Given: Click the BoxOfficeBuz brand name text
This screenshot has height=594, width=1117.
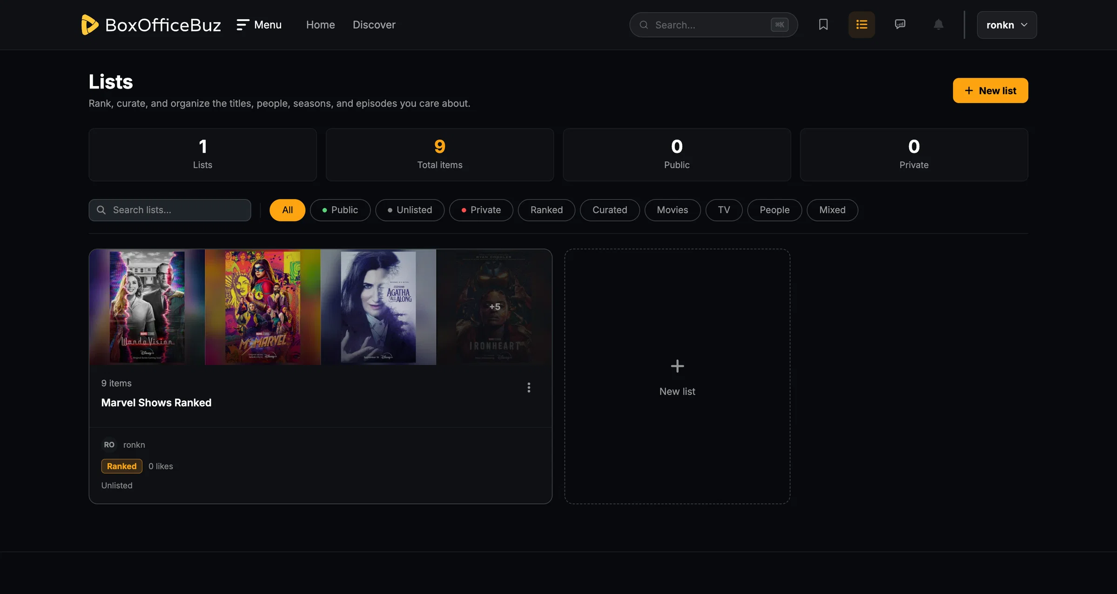Looking at the screenshot, I should (163, 25).
